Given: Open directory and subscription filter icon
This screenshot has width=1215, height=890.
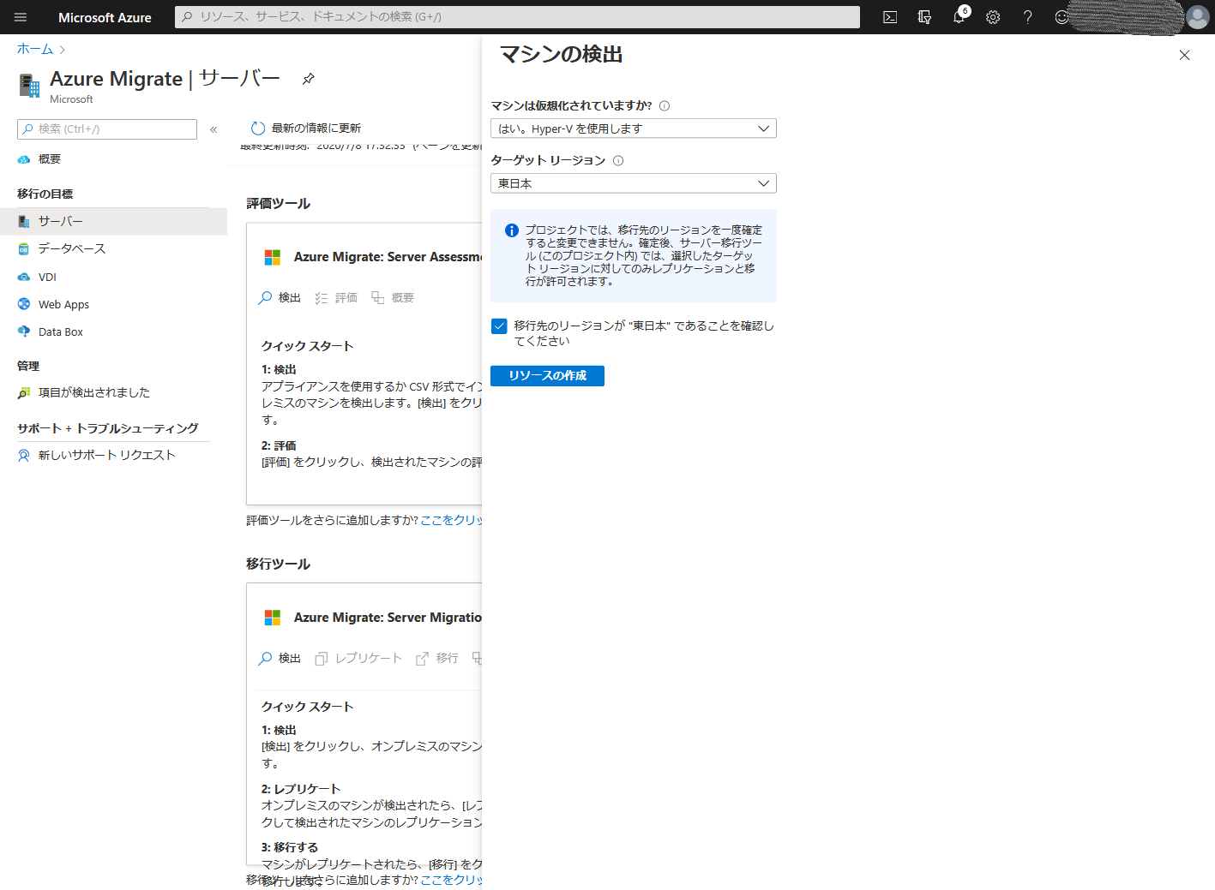Looking at the screenshot, I should point(924,17).
